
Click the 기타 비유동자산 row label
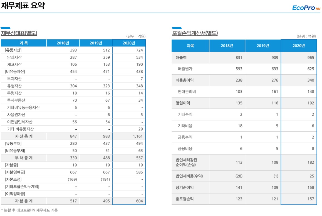click(20, 129)
